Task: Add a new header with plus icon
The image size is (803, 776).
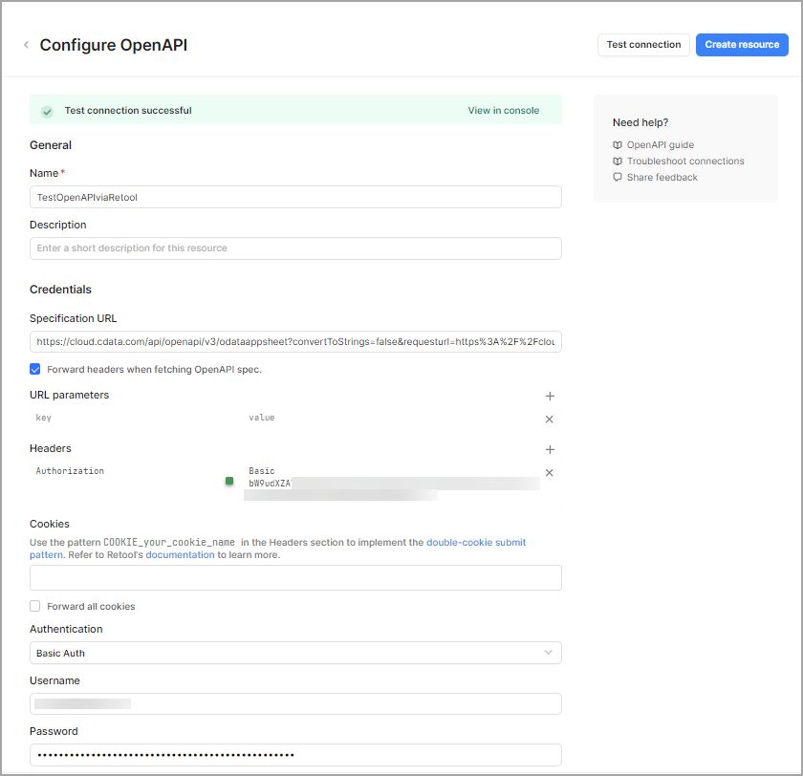Action: pos(550,449)
